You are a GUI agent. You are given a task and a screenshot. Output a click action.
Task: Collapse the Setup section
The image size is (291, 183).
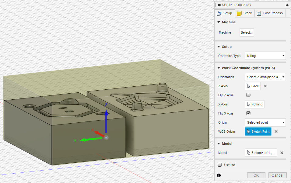click(219, 47)
